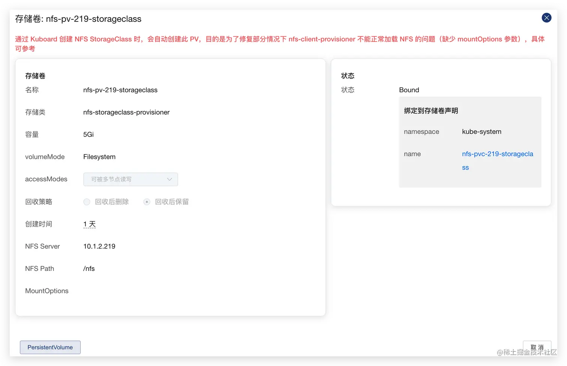Click the 名称 label
This screenshot has width=567, height=366.
click(x=32, y=90)
